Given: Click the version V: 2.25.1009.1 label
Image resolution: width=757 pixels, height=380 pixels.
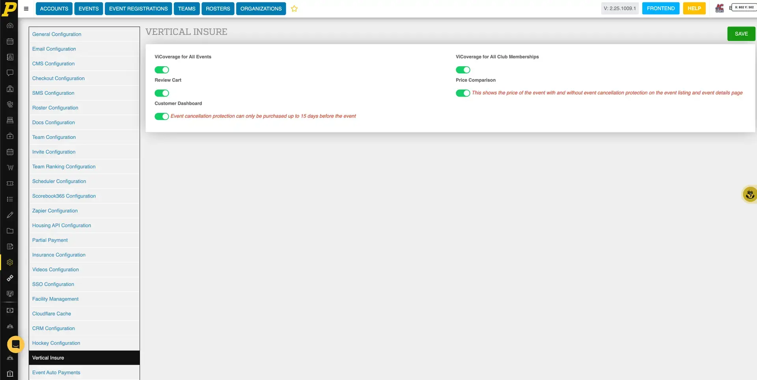Looking at the screenshot, I should pyautogui.click(x=620, y=8).
